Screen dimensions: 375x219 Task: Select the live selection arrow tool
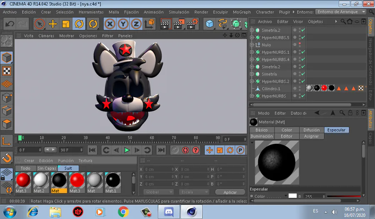point(40,24)
